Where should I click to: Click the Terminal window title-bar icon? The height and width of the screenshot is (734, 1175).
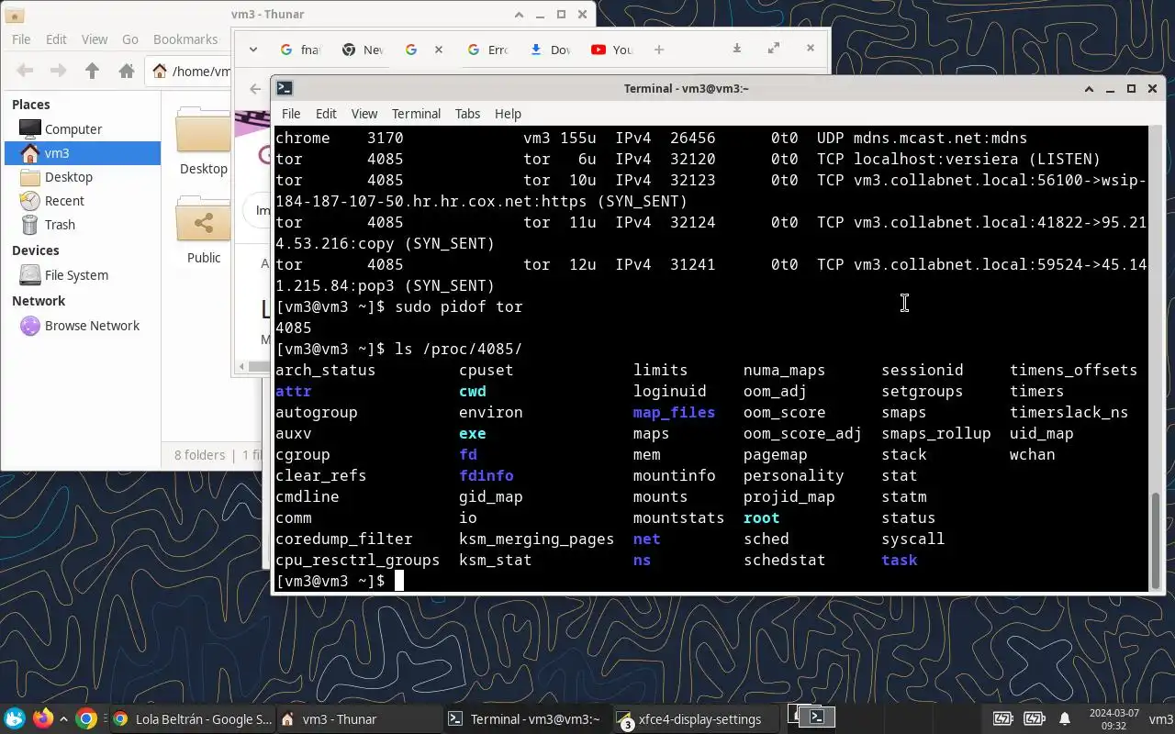(285, 88)
